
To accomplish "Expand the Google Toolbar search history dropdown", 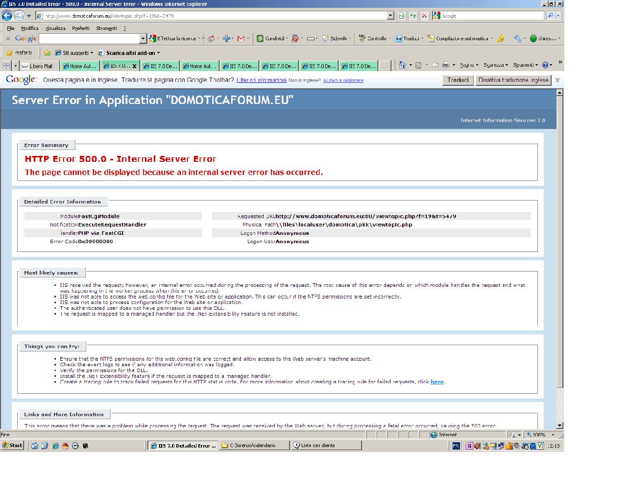I will coord(143,38).
